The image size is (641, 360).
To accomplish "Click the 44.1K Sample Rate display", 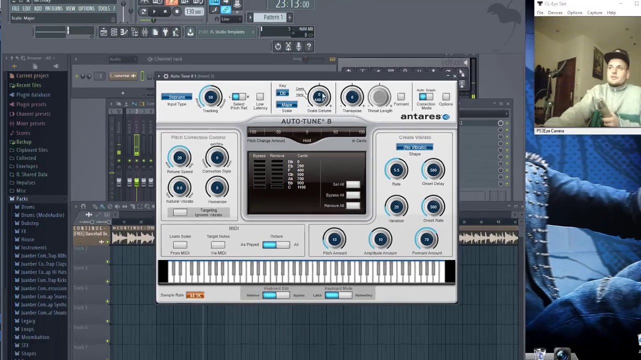I will pyautogui.click(x=195, y=295).
